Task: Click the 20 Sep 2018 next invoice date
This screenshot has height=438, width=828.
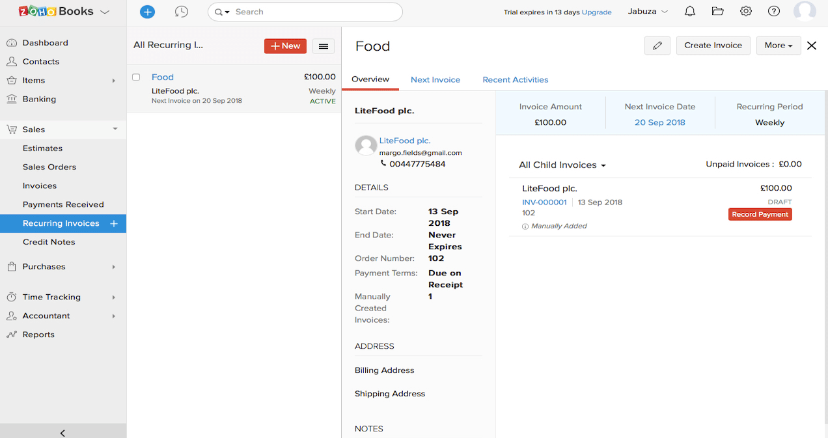Action: 660,122
